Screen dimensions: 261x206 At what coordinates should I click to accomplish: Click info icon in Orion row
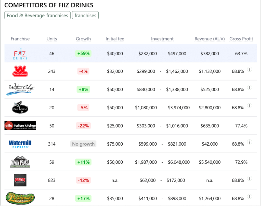tap(250, 178)
